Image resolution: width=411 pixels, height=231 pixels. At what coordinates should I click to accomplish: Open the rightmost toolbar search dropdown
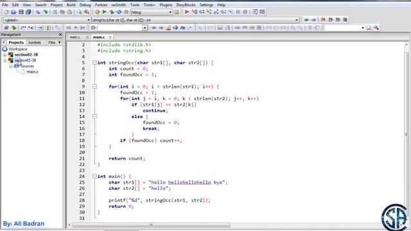pyautogui.click(x=363, y=28)
